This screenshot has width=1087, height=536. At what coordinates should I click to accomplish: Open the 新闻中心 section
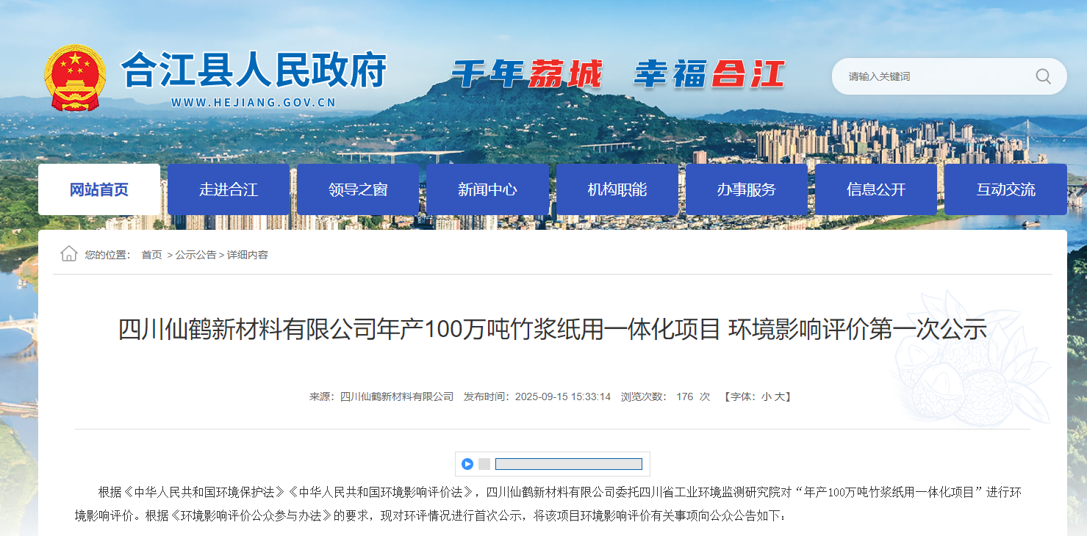tap(487, 189)
